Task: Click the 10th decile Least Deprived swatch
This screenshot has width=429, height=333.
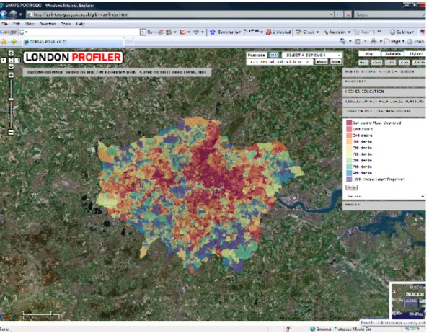Action: click(349, 179)
